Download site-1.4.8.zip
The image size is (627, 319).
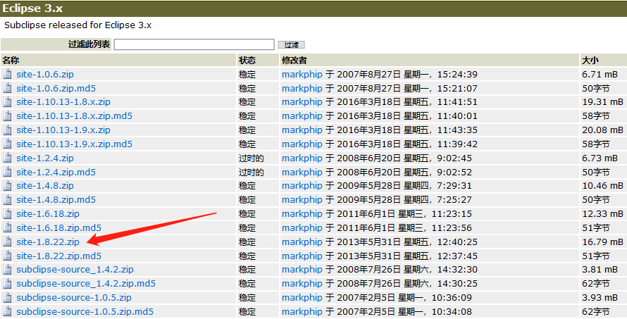(x=45, y=186)
